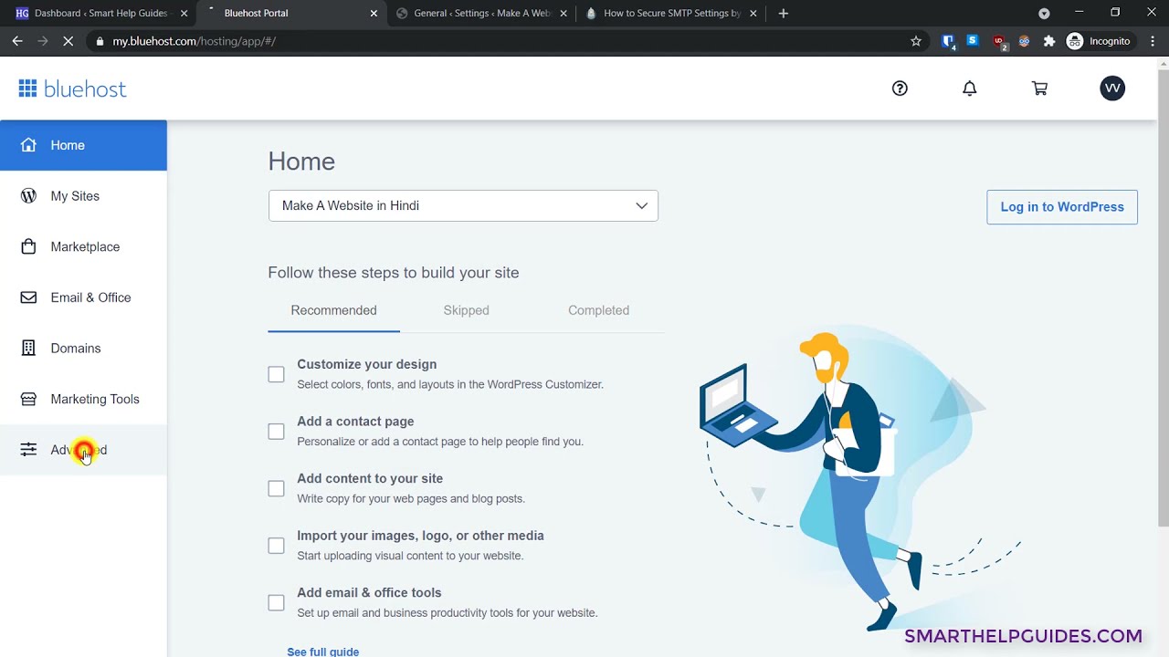Click the Marketing Tools storefront icon
The image size is (1169, 657).
pos(28,399)
